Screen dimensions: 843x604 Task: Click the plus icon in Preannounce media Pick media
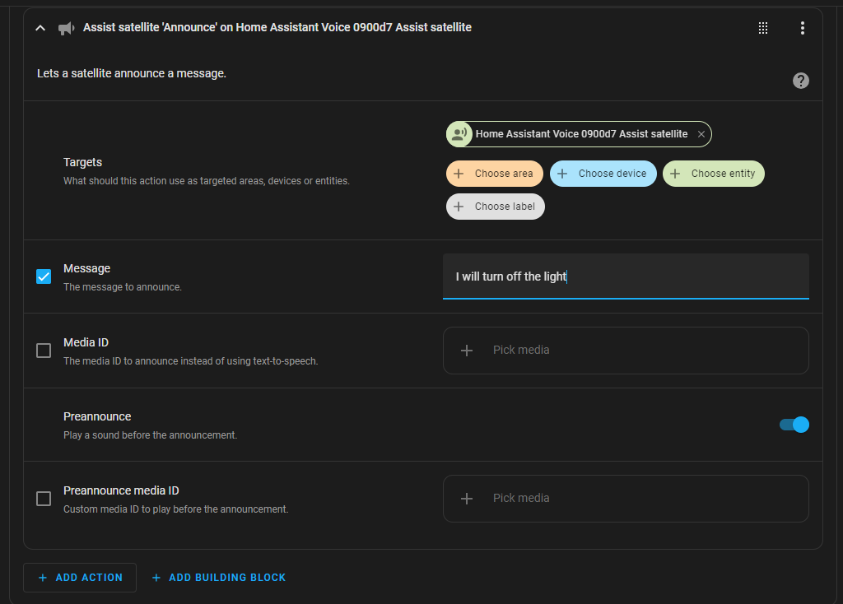pyautogui.click(x=467, y=498)
